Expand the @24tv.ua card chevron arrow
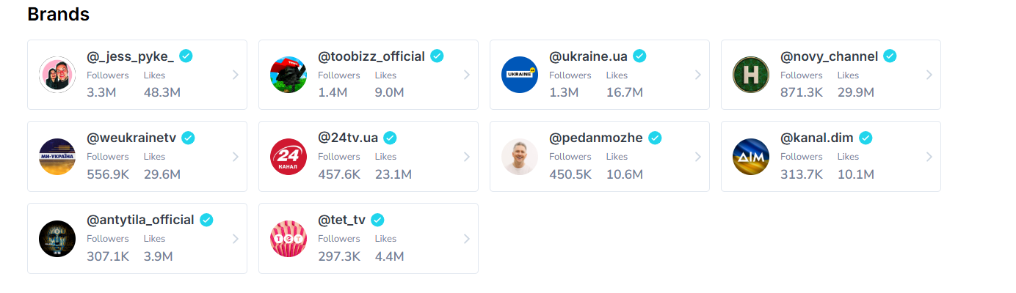1016x293 pixels. pos(467,157)
